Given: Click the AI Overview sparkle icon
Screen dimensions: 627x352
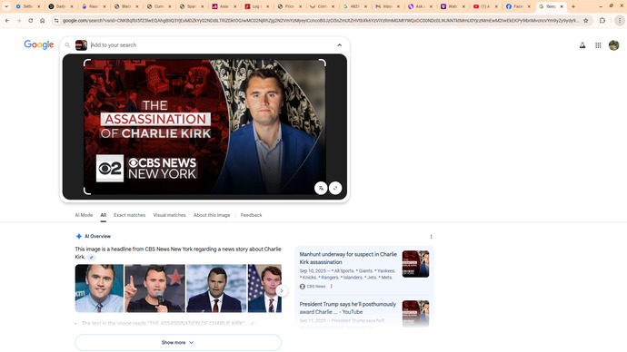Looking at the screenshot, I should [x=79, y=236].
